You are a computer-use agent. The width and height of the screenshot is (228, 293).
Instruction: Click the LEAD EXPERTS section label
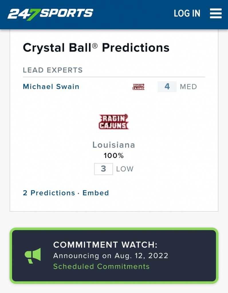pos(53,70)
